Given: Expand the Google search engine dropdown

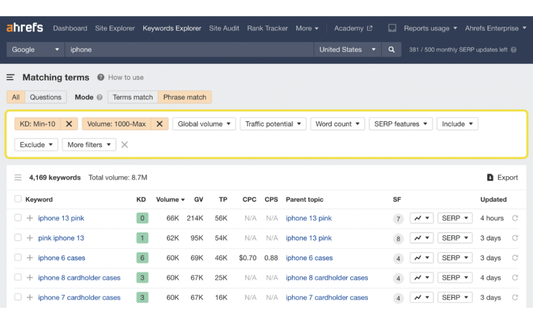Looking at the screenshot, I should coord(35,49).
